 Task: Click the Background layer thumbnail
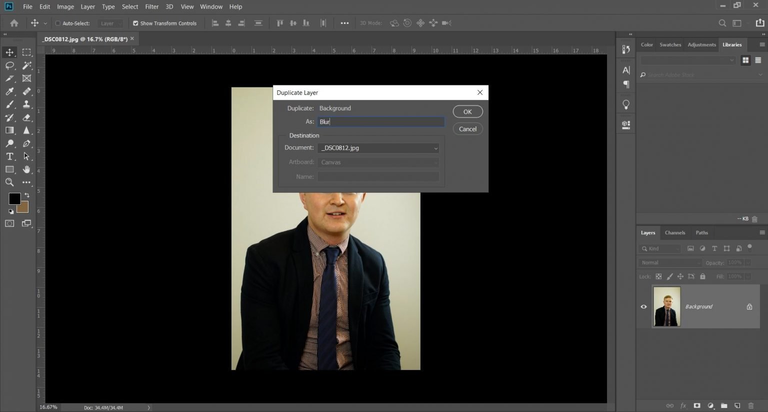[x=666, y=306]
